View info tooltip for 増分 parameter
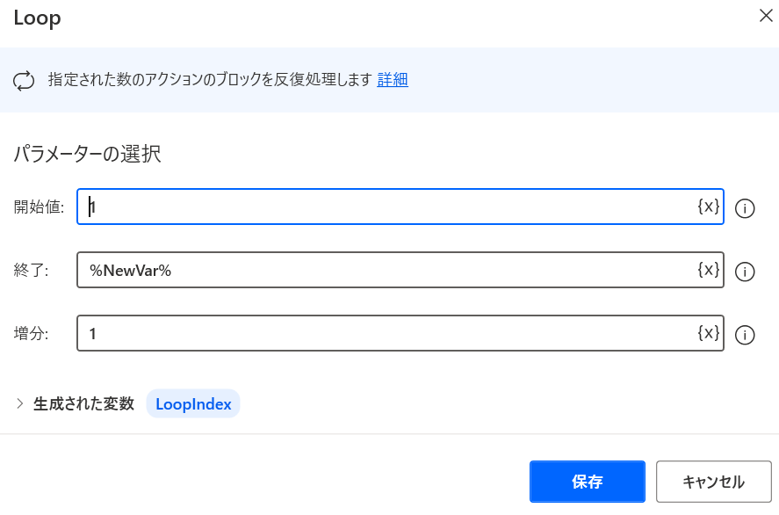Image resolution: width=779 pixels, height=515 pixels. click(x=744, y=334)
